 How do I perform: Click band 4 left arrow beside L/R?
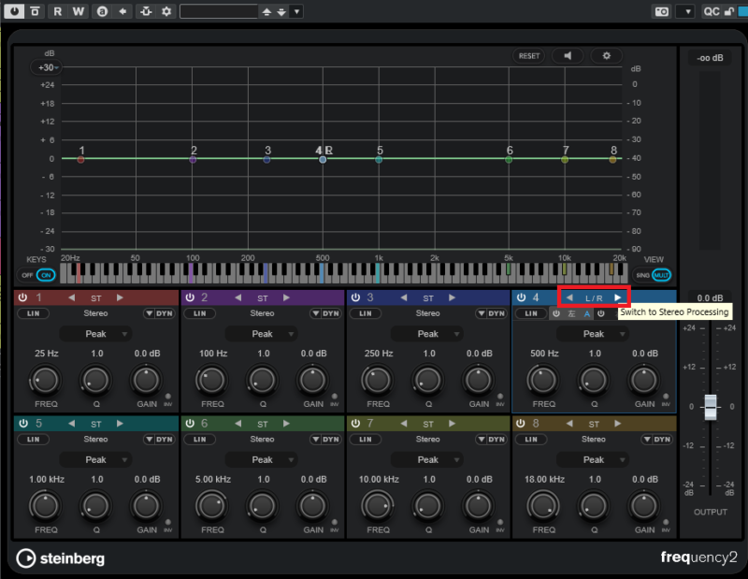(569, 297)
